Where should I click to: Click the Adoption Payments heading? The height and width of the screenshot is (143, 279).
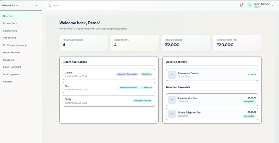click(178, 87)
